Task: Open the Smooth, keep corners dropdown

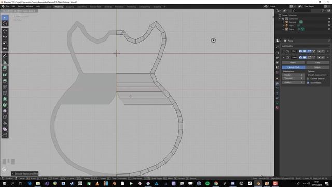Action: tap(318, 75)
